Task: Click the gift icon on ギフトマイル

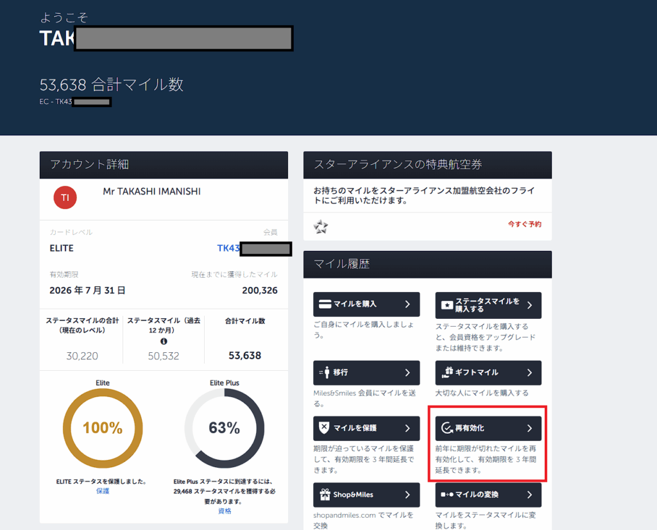Action: click(447, 372)
